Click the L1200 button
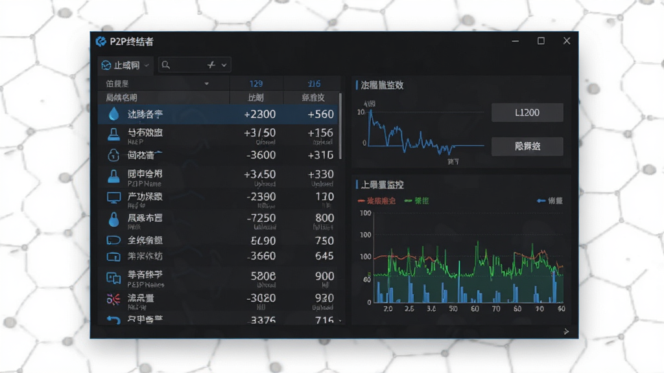 pyautogui.click(x=527, y=113)
